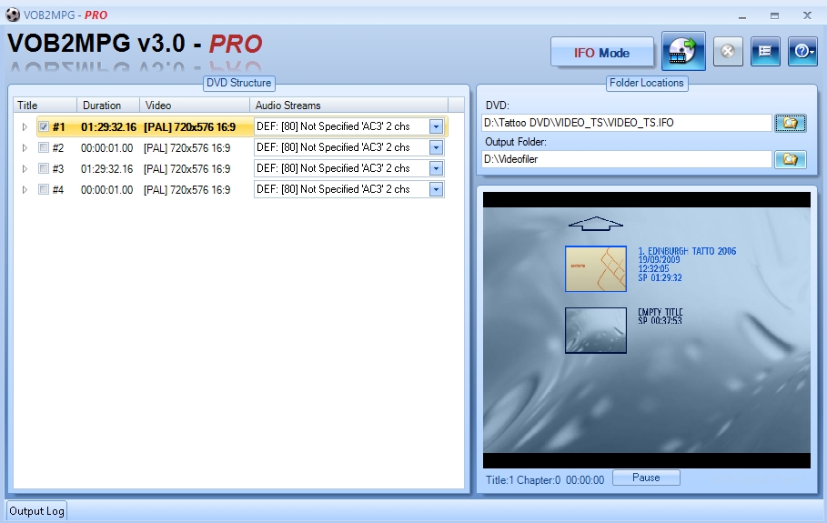Viewport: 827px width, 523px height.
Task: Maximize the VOB2MPG window
Action: pyautogui.click(x=774, y=15)
